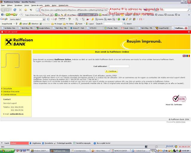
Task: Click the ADVANTAGE powered-by link
Action: click(181, 122)
